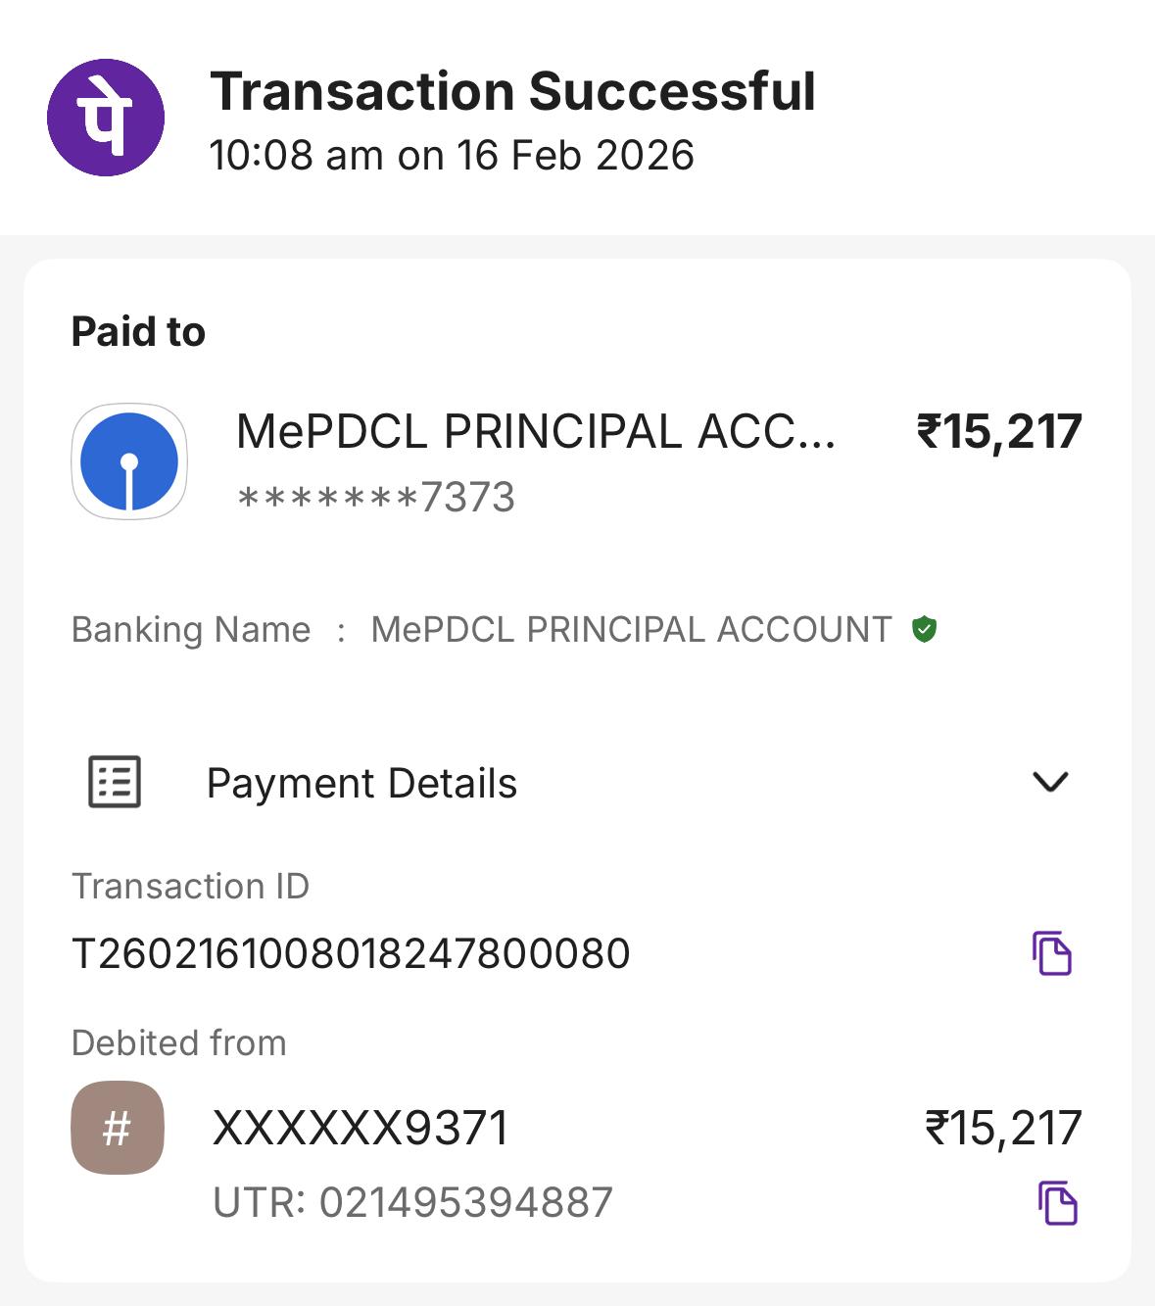Click the Transaction Successful title
This screenshot has width=1155, height=1306.
pos(512,92)
